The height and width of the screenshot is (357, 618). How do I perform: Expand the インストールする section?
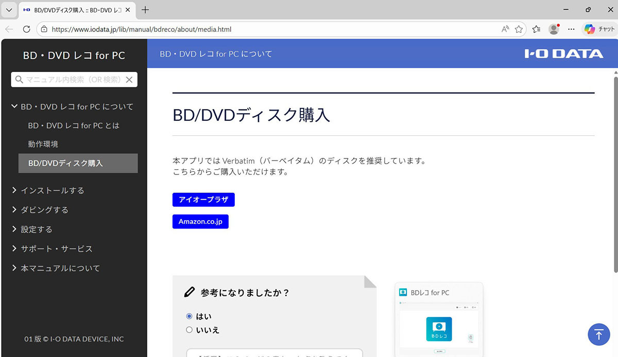point(52,190)
